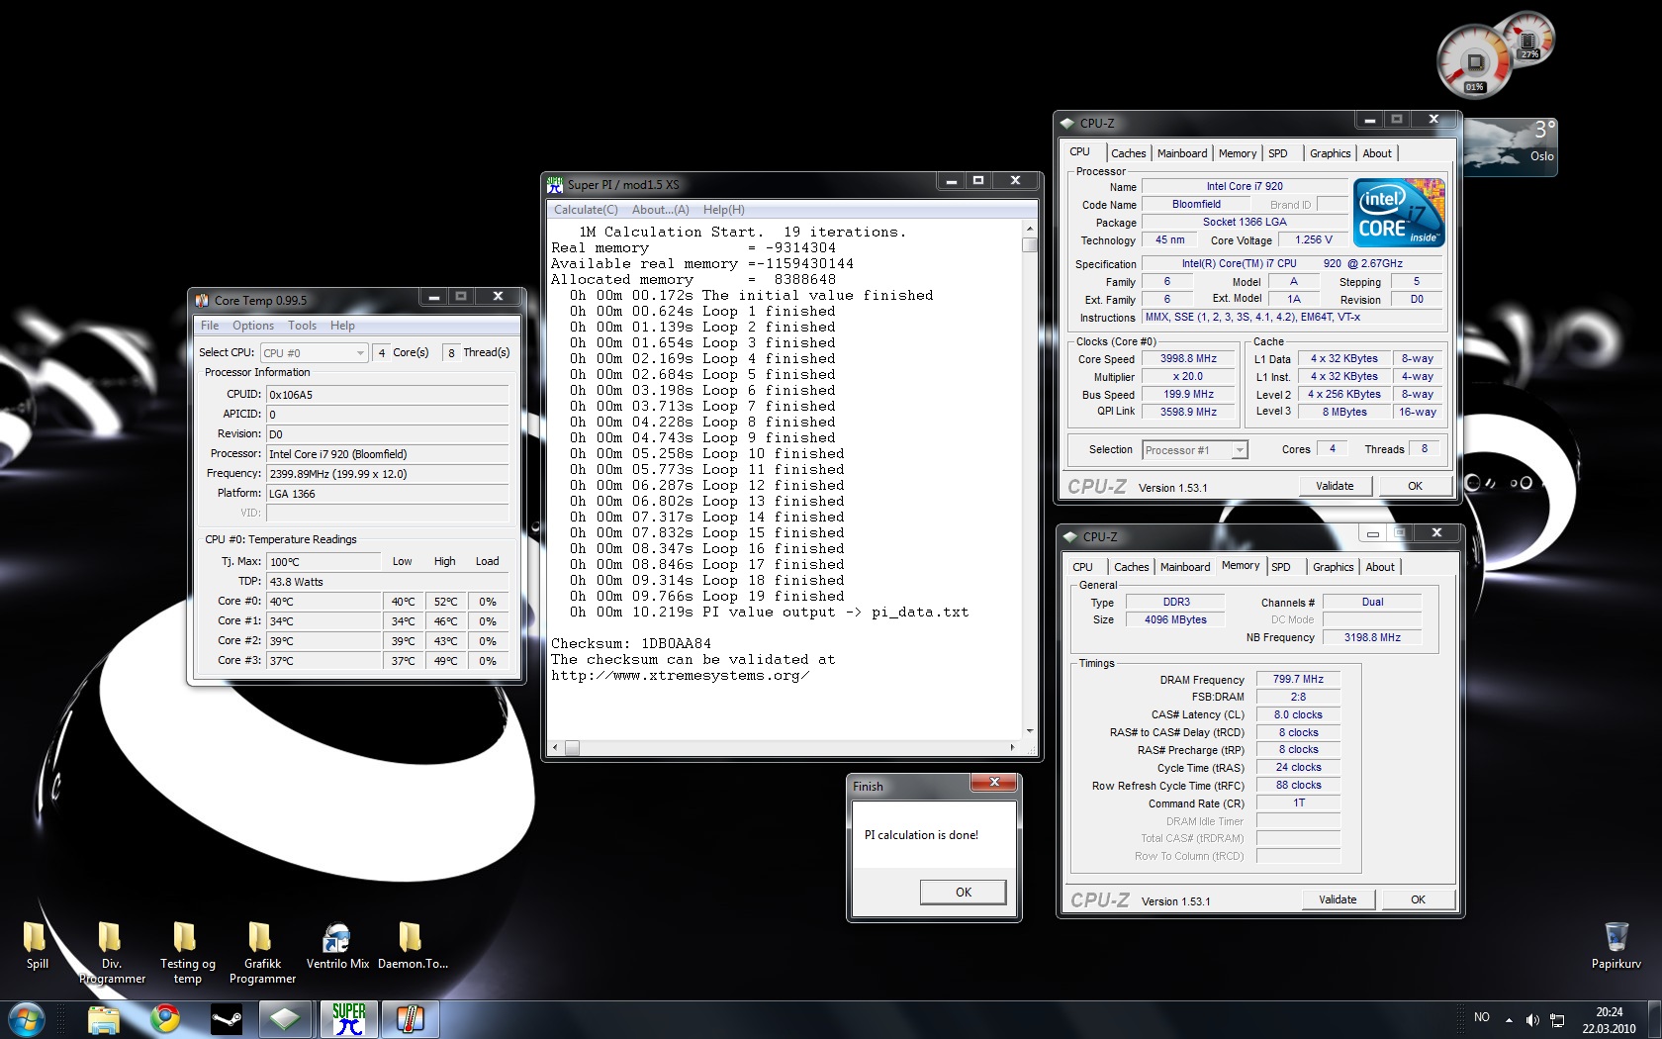Click the Super PI title bar icon
The height and width of the screenshot is (1039, 1662).
[x=555, y=184]
